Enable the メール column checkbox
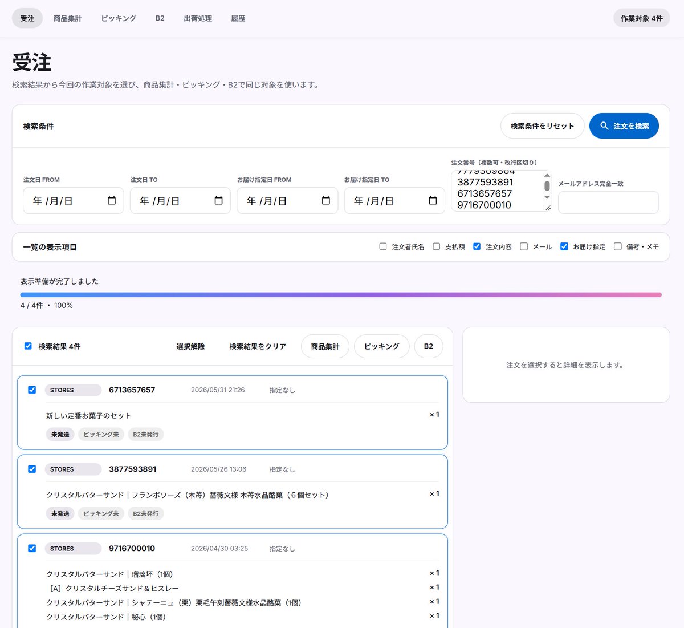 524,246
